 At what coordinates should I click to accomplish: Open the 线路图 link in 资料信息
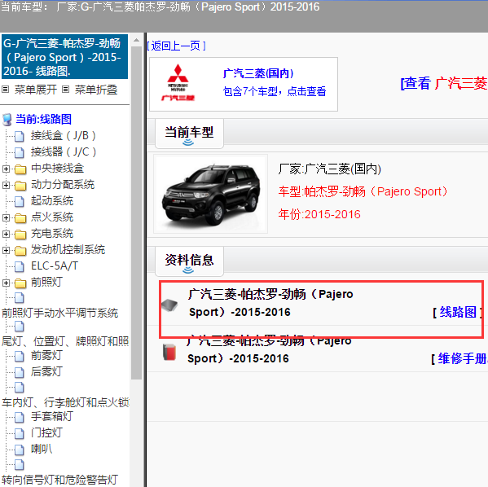point(458,312)
